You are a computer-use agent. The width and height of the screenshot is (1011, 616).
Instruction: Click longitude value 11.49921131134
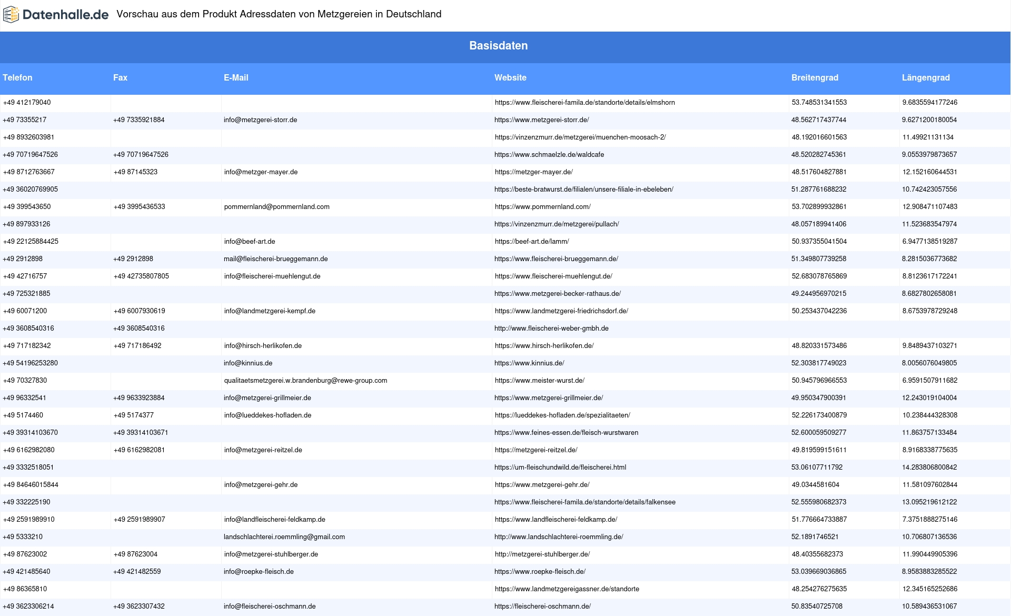click(928, 137)
